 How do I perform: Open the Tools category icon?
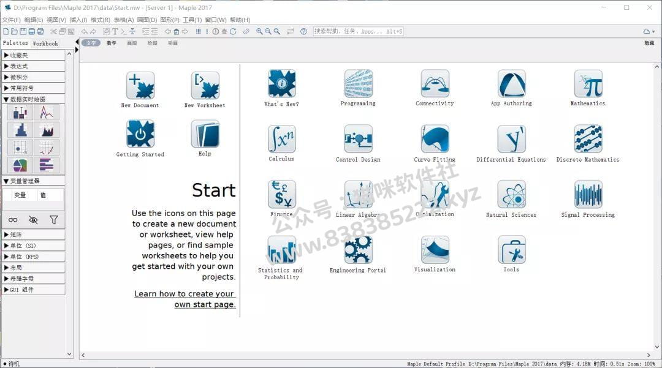click(x=511, y=250)
